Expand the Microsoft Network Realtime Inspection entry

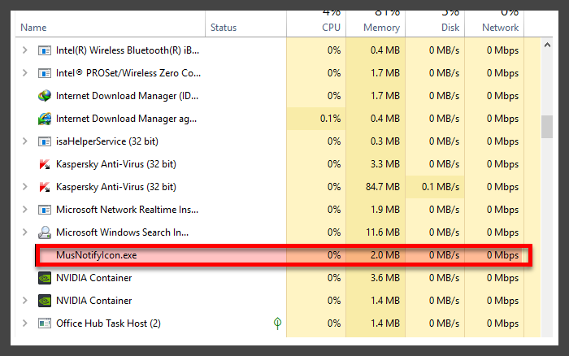coord(24,210)
